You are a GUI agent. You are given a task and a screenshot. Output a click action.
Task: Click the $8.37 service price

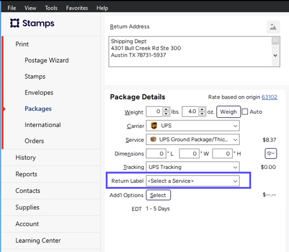pyautogui.click(x=269, y=140)
